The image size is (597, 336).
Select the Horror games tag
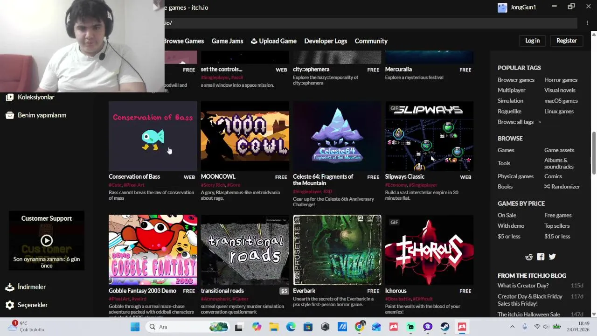pos(561,80)
